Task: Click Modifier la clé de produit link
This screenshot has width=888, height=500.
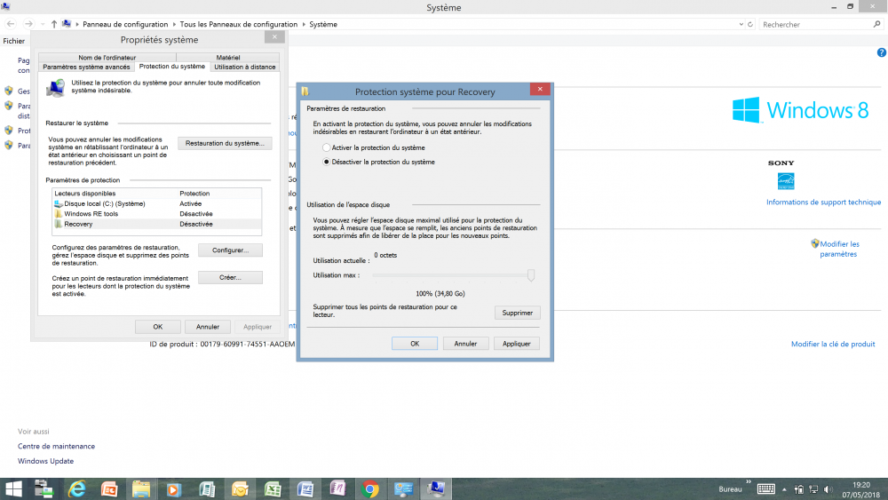Action: (x=833, y=345)
